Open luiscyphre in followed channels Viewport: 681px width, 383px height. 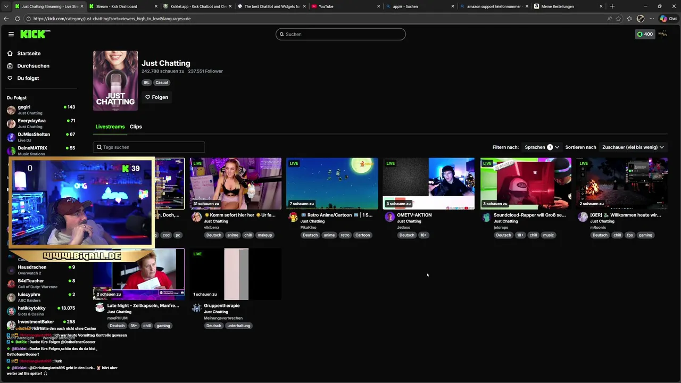41,297
